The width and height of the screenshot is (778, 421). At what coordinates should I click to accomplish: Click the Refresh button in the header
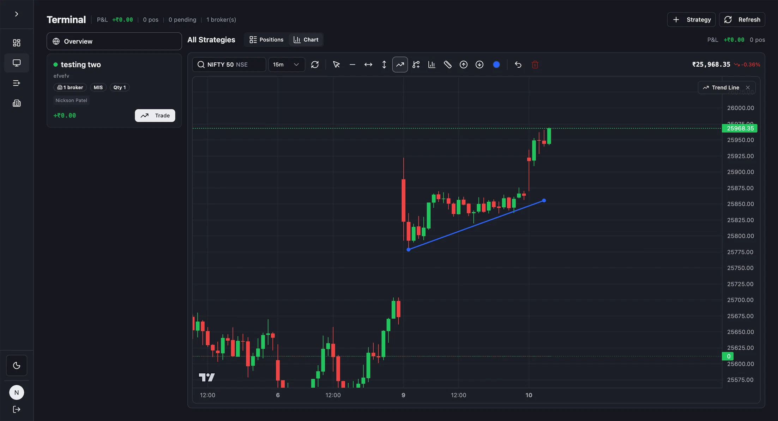742,20
